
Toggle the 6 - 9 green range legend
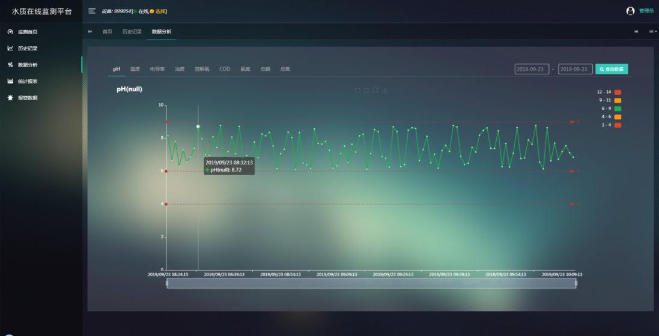(x=617, y=109)
